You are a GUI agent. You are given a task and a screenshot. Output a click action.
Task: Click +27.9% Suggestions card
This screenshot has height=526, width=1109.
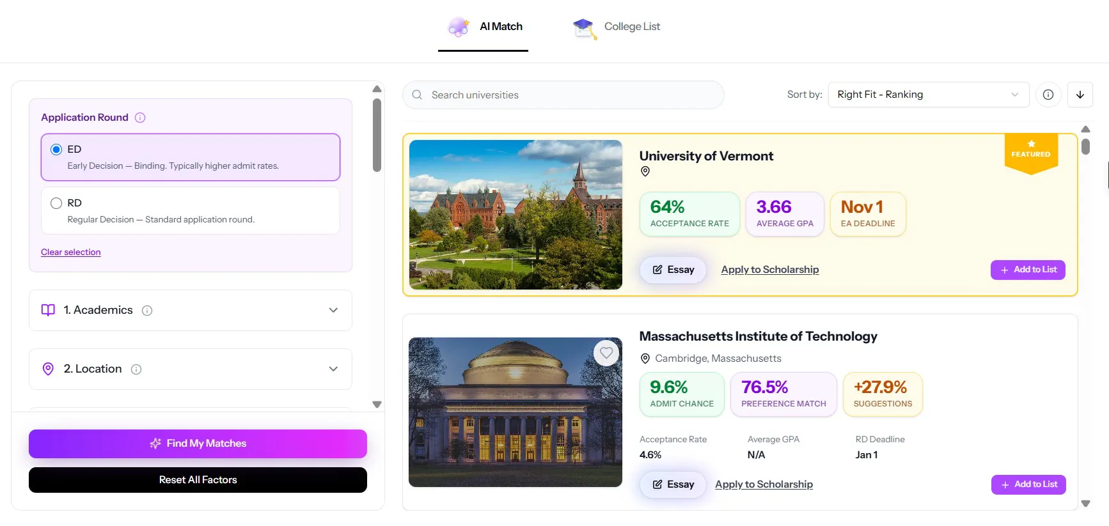click(883, 394)
